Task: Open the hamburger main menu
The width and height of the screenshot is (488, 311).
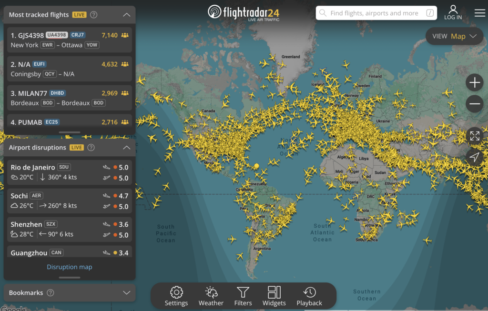Action: click(x=479, y=13)
